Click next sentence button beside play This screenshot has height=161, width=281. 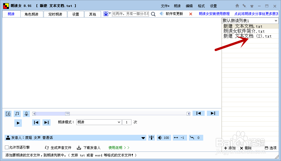click(46, 122)
